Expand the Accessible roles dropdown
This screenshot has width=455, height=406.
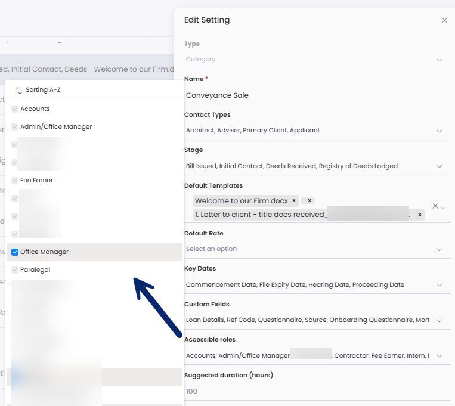click(439, 356)
